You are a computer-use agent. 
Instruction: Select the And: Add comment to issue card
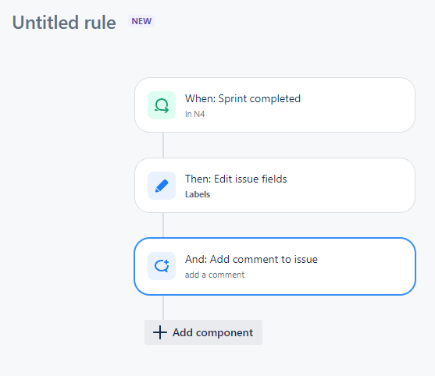[275, 266]
